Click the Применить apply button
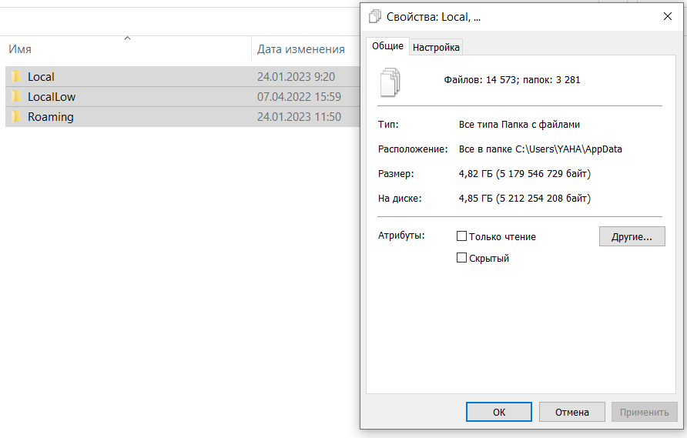The height and width of the screenshot is (438, 687). click(644, 412)
